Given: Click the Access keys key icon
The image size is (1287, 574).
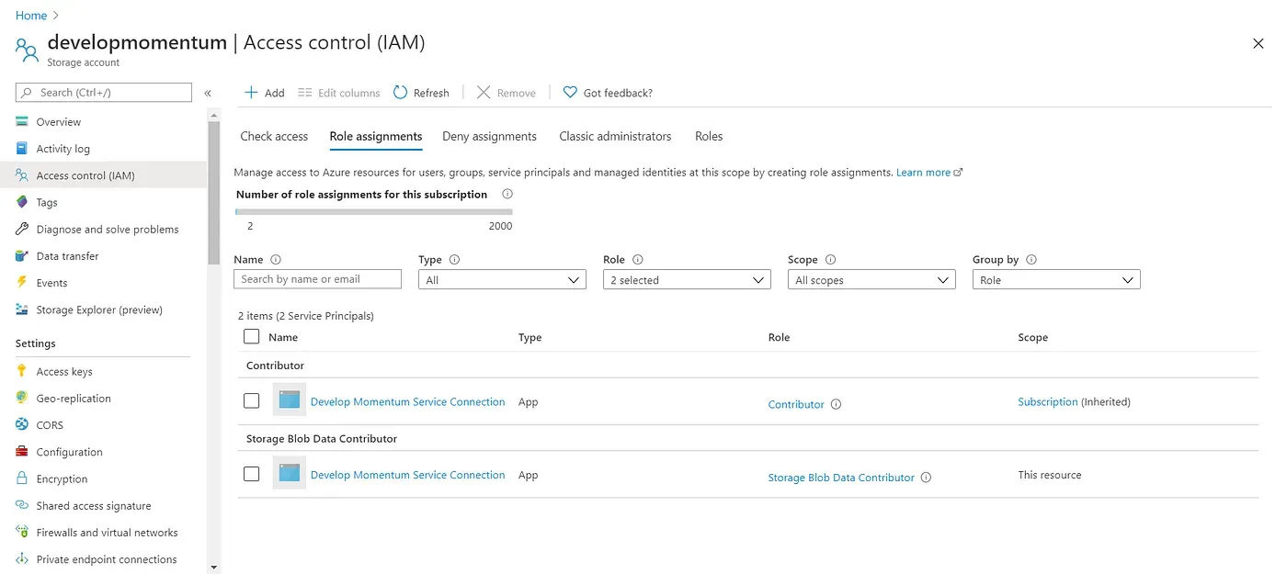Looking at the screenshot, I should [x=22, y=371].
